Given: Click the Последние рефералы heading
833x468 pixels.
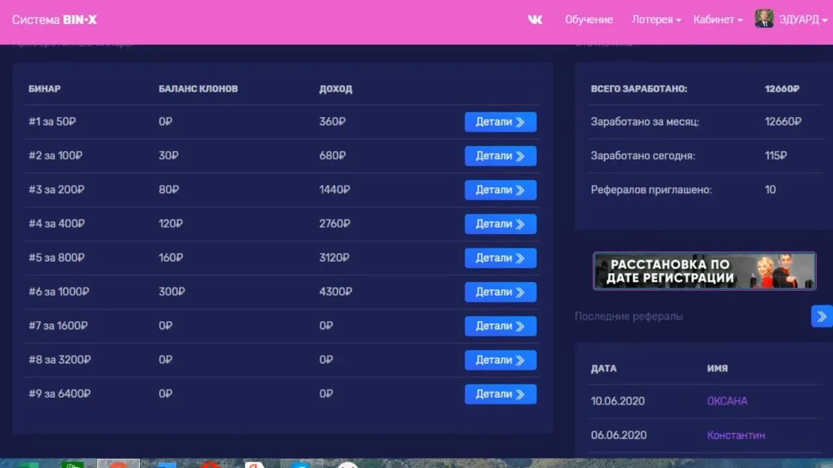Looking at the screenshot, I should 629,317.
